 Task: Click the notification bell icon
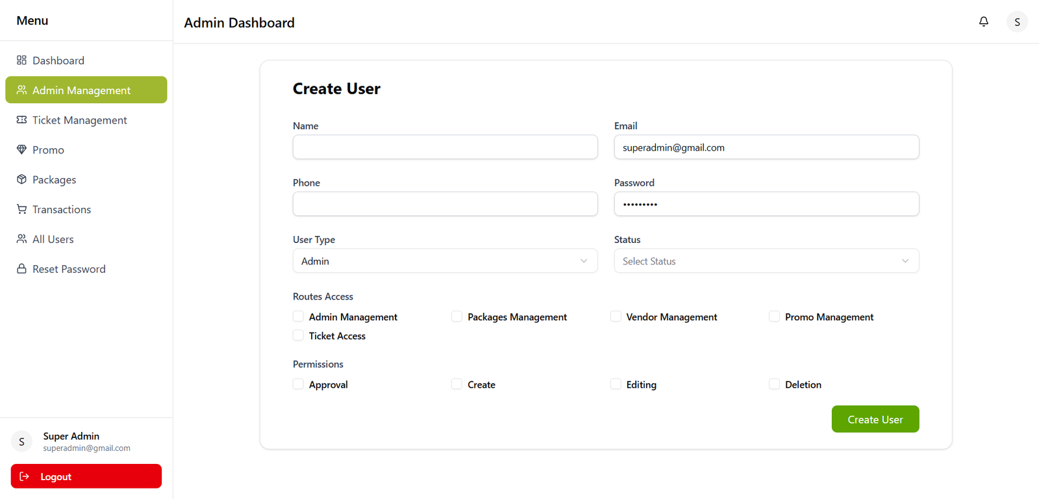tap(984, 21)
